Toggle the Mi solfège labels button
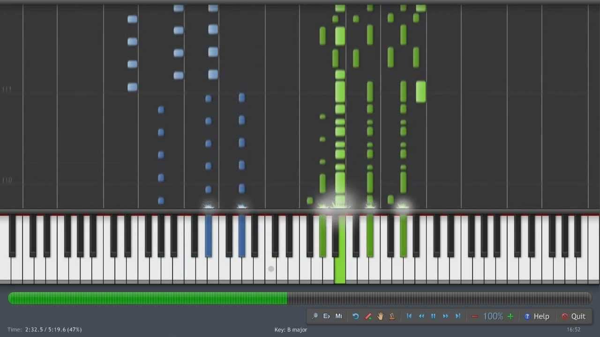 tap(339, 316)
